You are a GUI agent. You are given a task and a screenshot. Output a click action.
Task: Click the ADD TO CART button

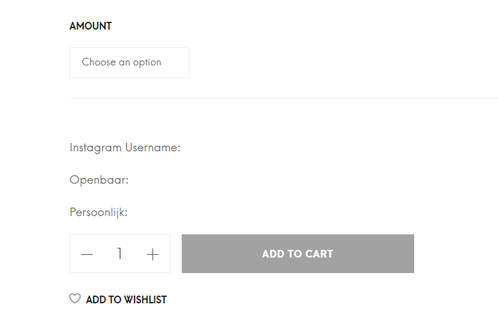[298, 254]
